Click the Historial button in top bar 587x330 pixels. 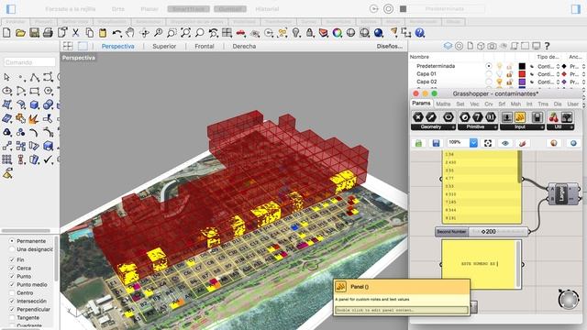(x=267, y=8)
